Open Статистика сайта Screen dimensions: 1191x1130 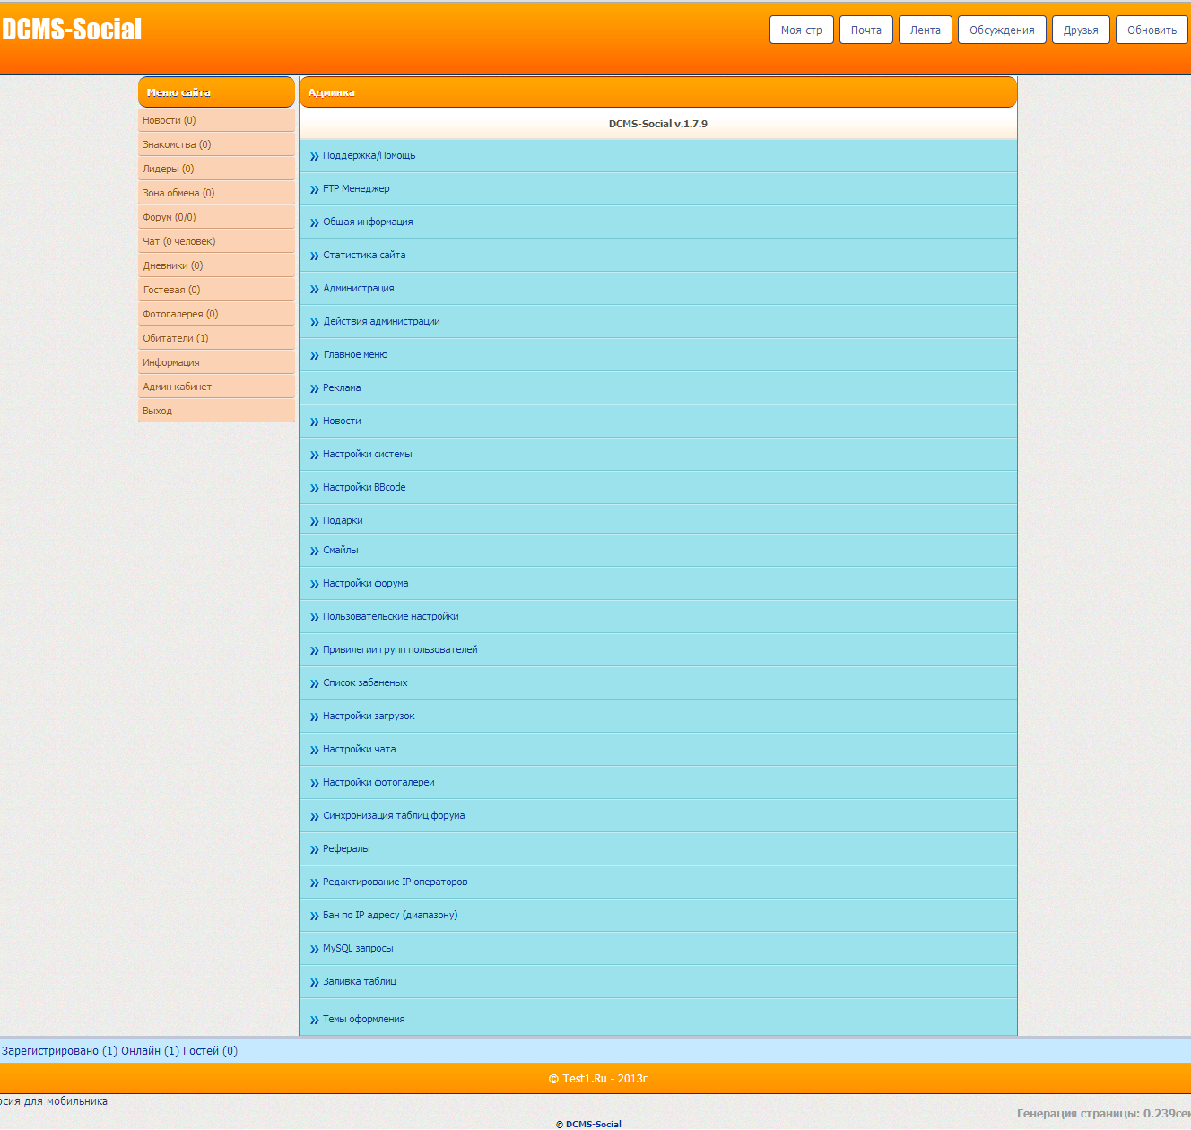[364, 255]
